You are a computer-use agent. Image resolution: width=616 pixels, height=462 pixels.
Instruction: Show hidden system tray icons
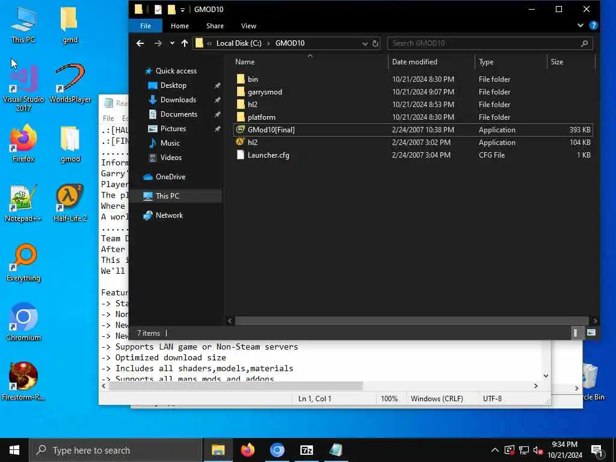pos(495,450)
